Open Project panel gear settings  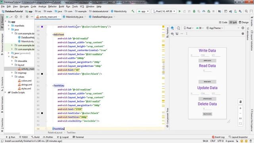[27, 17]
